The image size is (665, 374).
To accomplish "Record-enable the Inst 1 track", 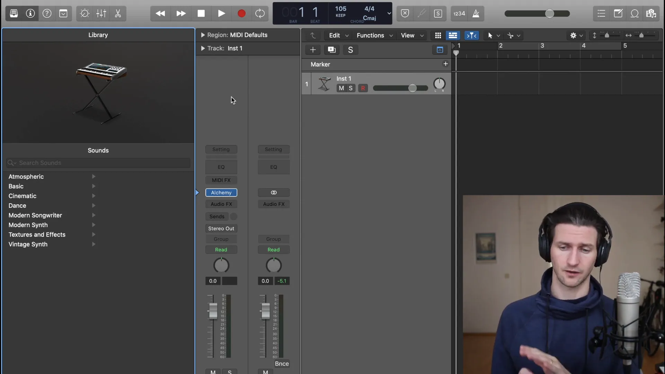I will (x=363, y=88).
